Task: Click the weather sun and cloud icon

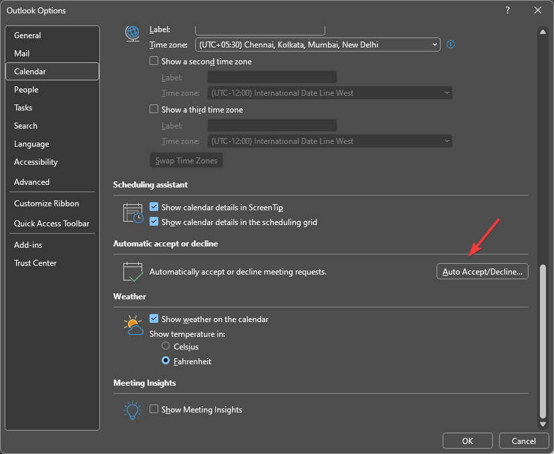Action: (x=133, y=325)
